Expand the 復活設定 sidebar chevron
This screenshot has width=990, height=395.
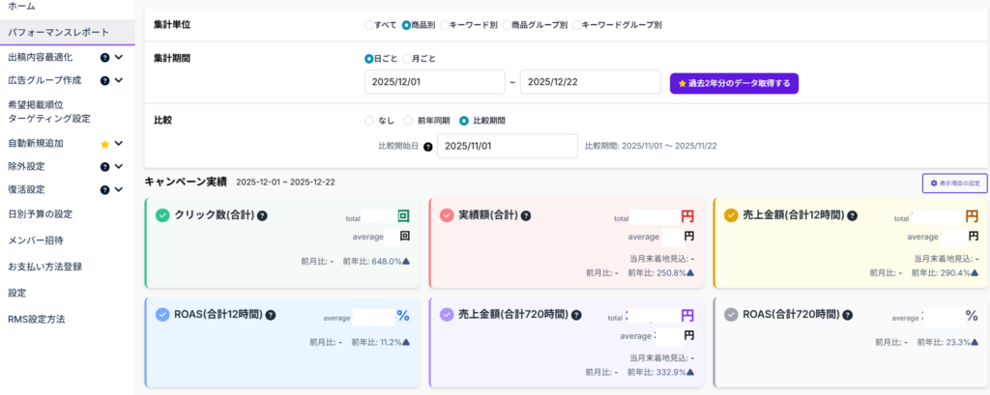pyautogui.click(x=119, y=189)
